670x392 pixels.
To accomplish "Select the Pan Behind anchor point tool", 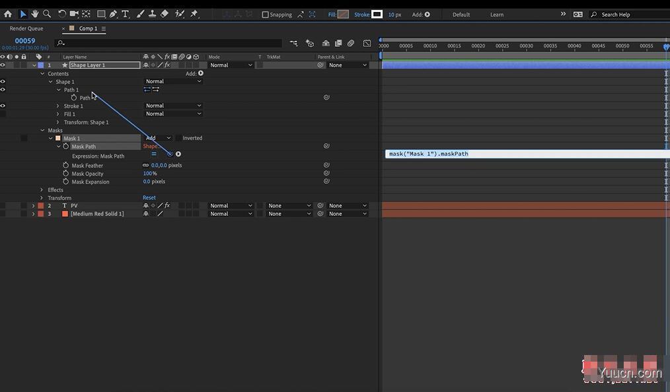I will [87, 14].
